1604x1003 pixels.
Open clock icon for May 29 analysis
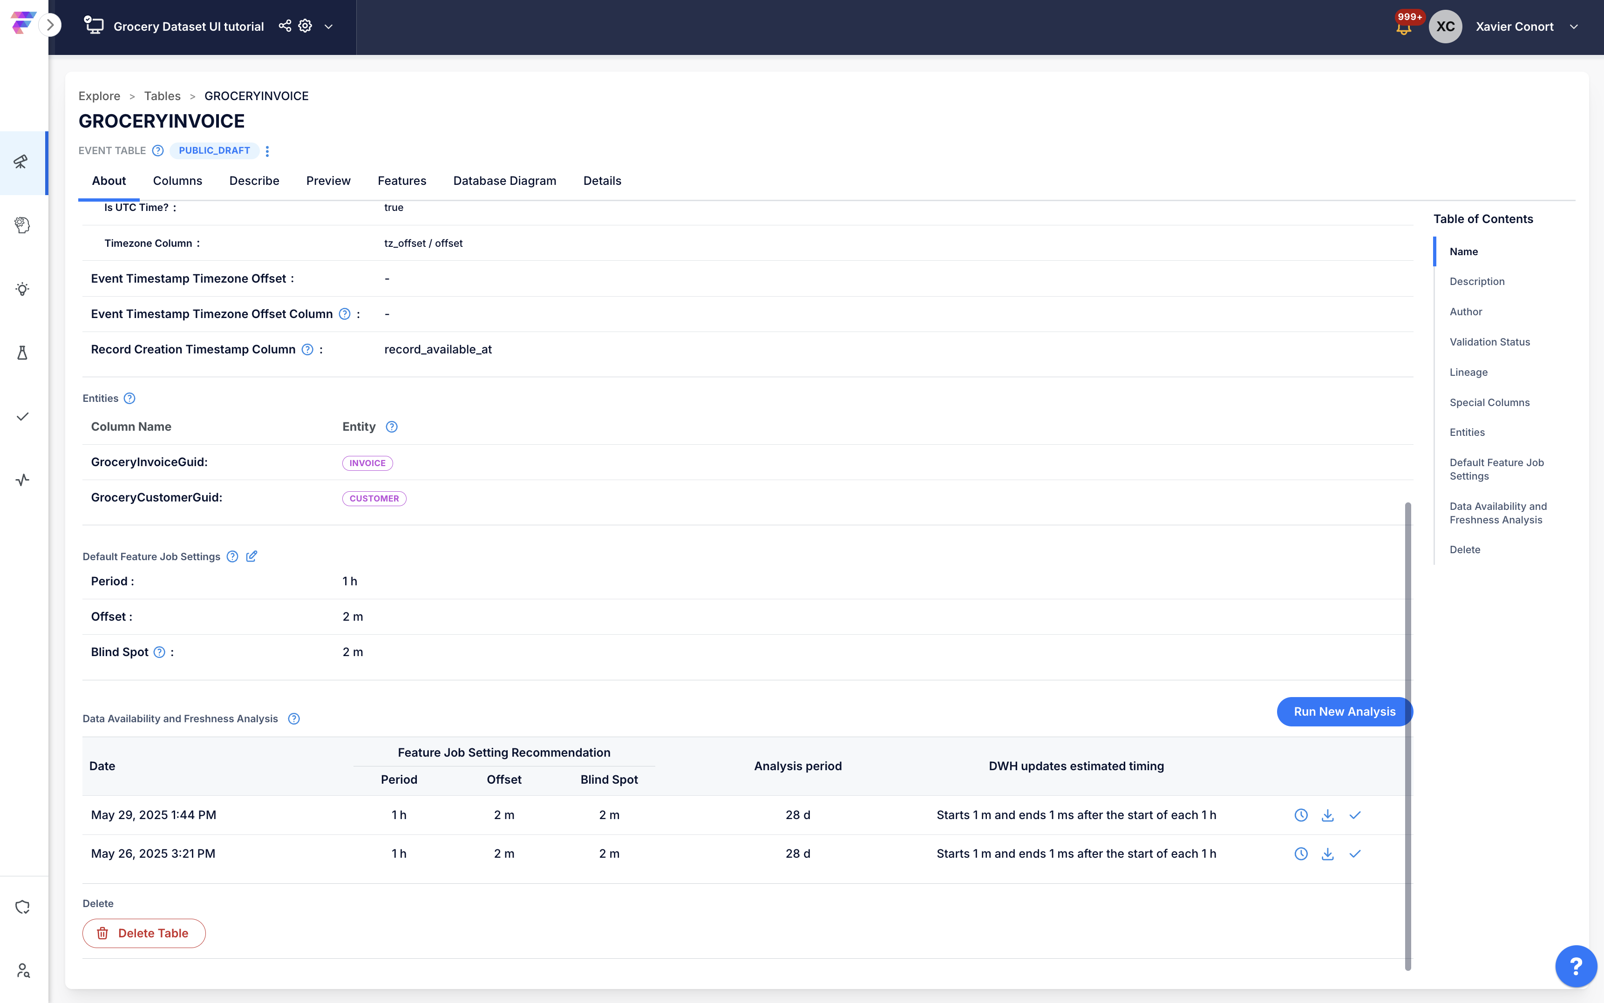click(x=1301, y=814)
